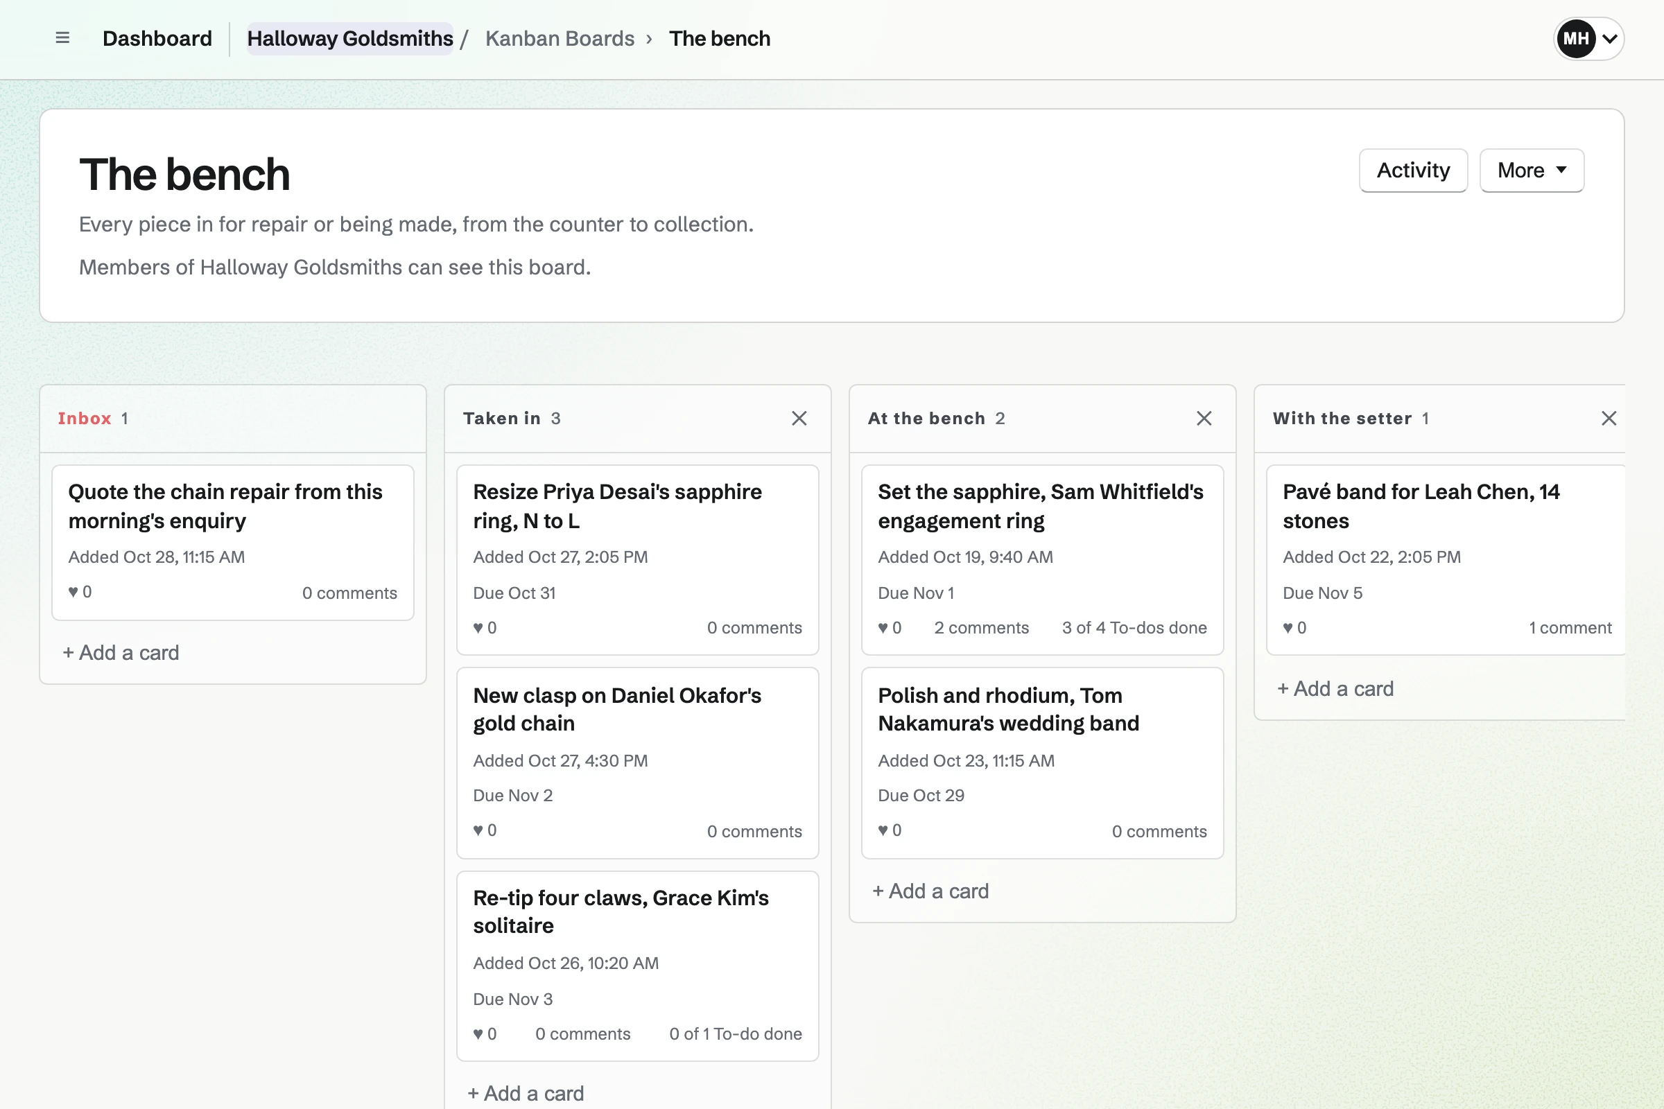Open Set the sapphire, Sam Whitfield's card
This screenshot has width=1664, height=1109.
[1040, 507]
